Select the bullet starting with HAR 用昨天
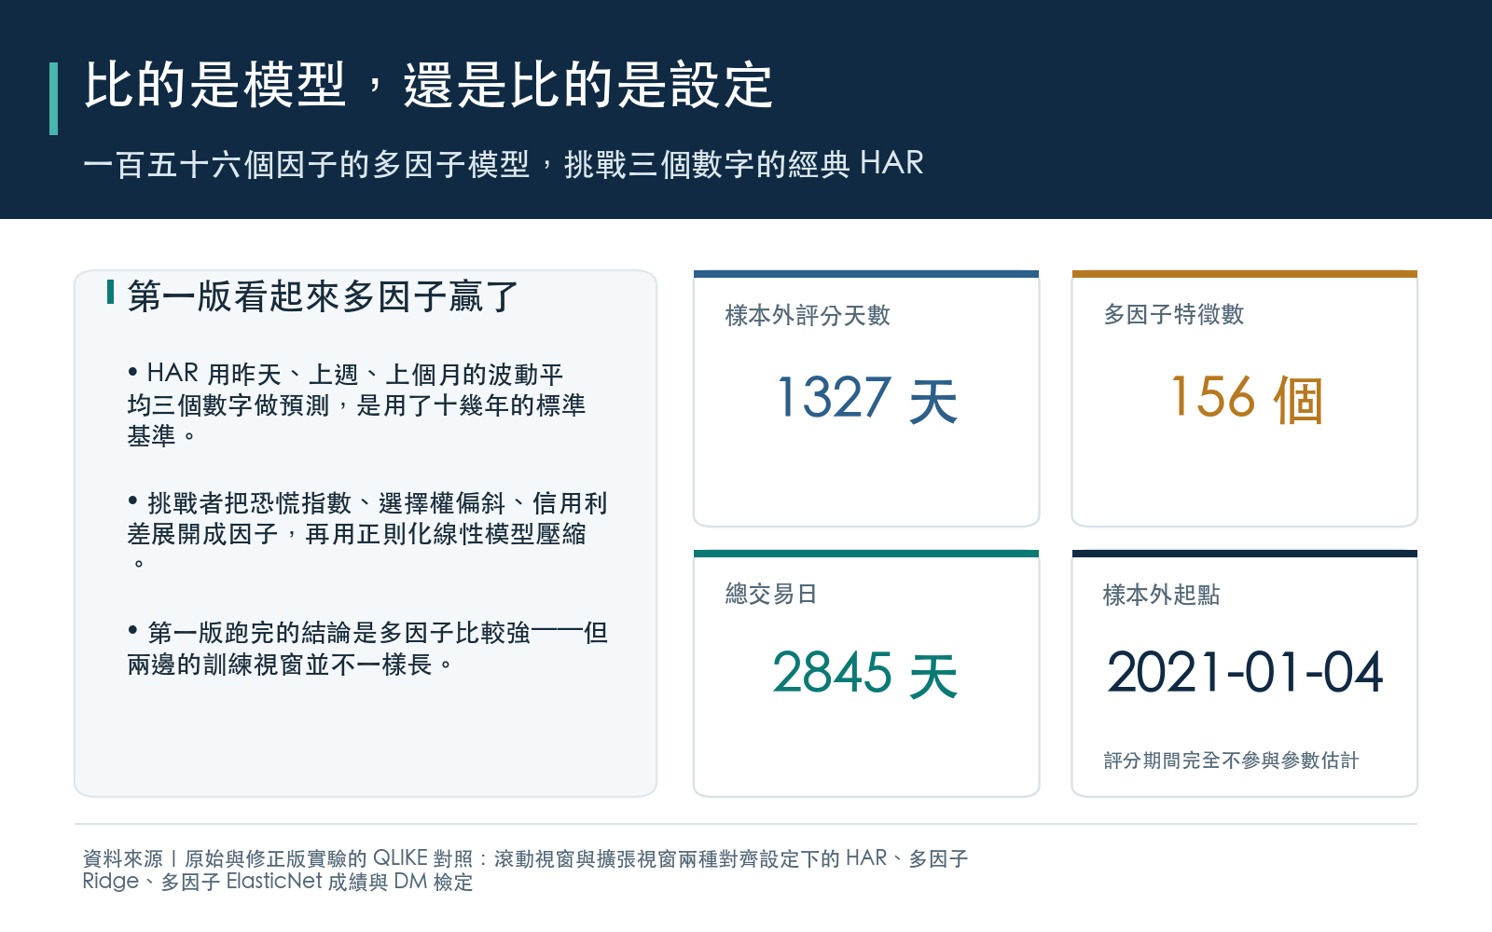The height and width of the screenshot is (932, 1492). click(x=356, y=404)
